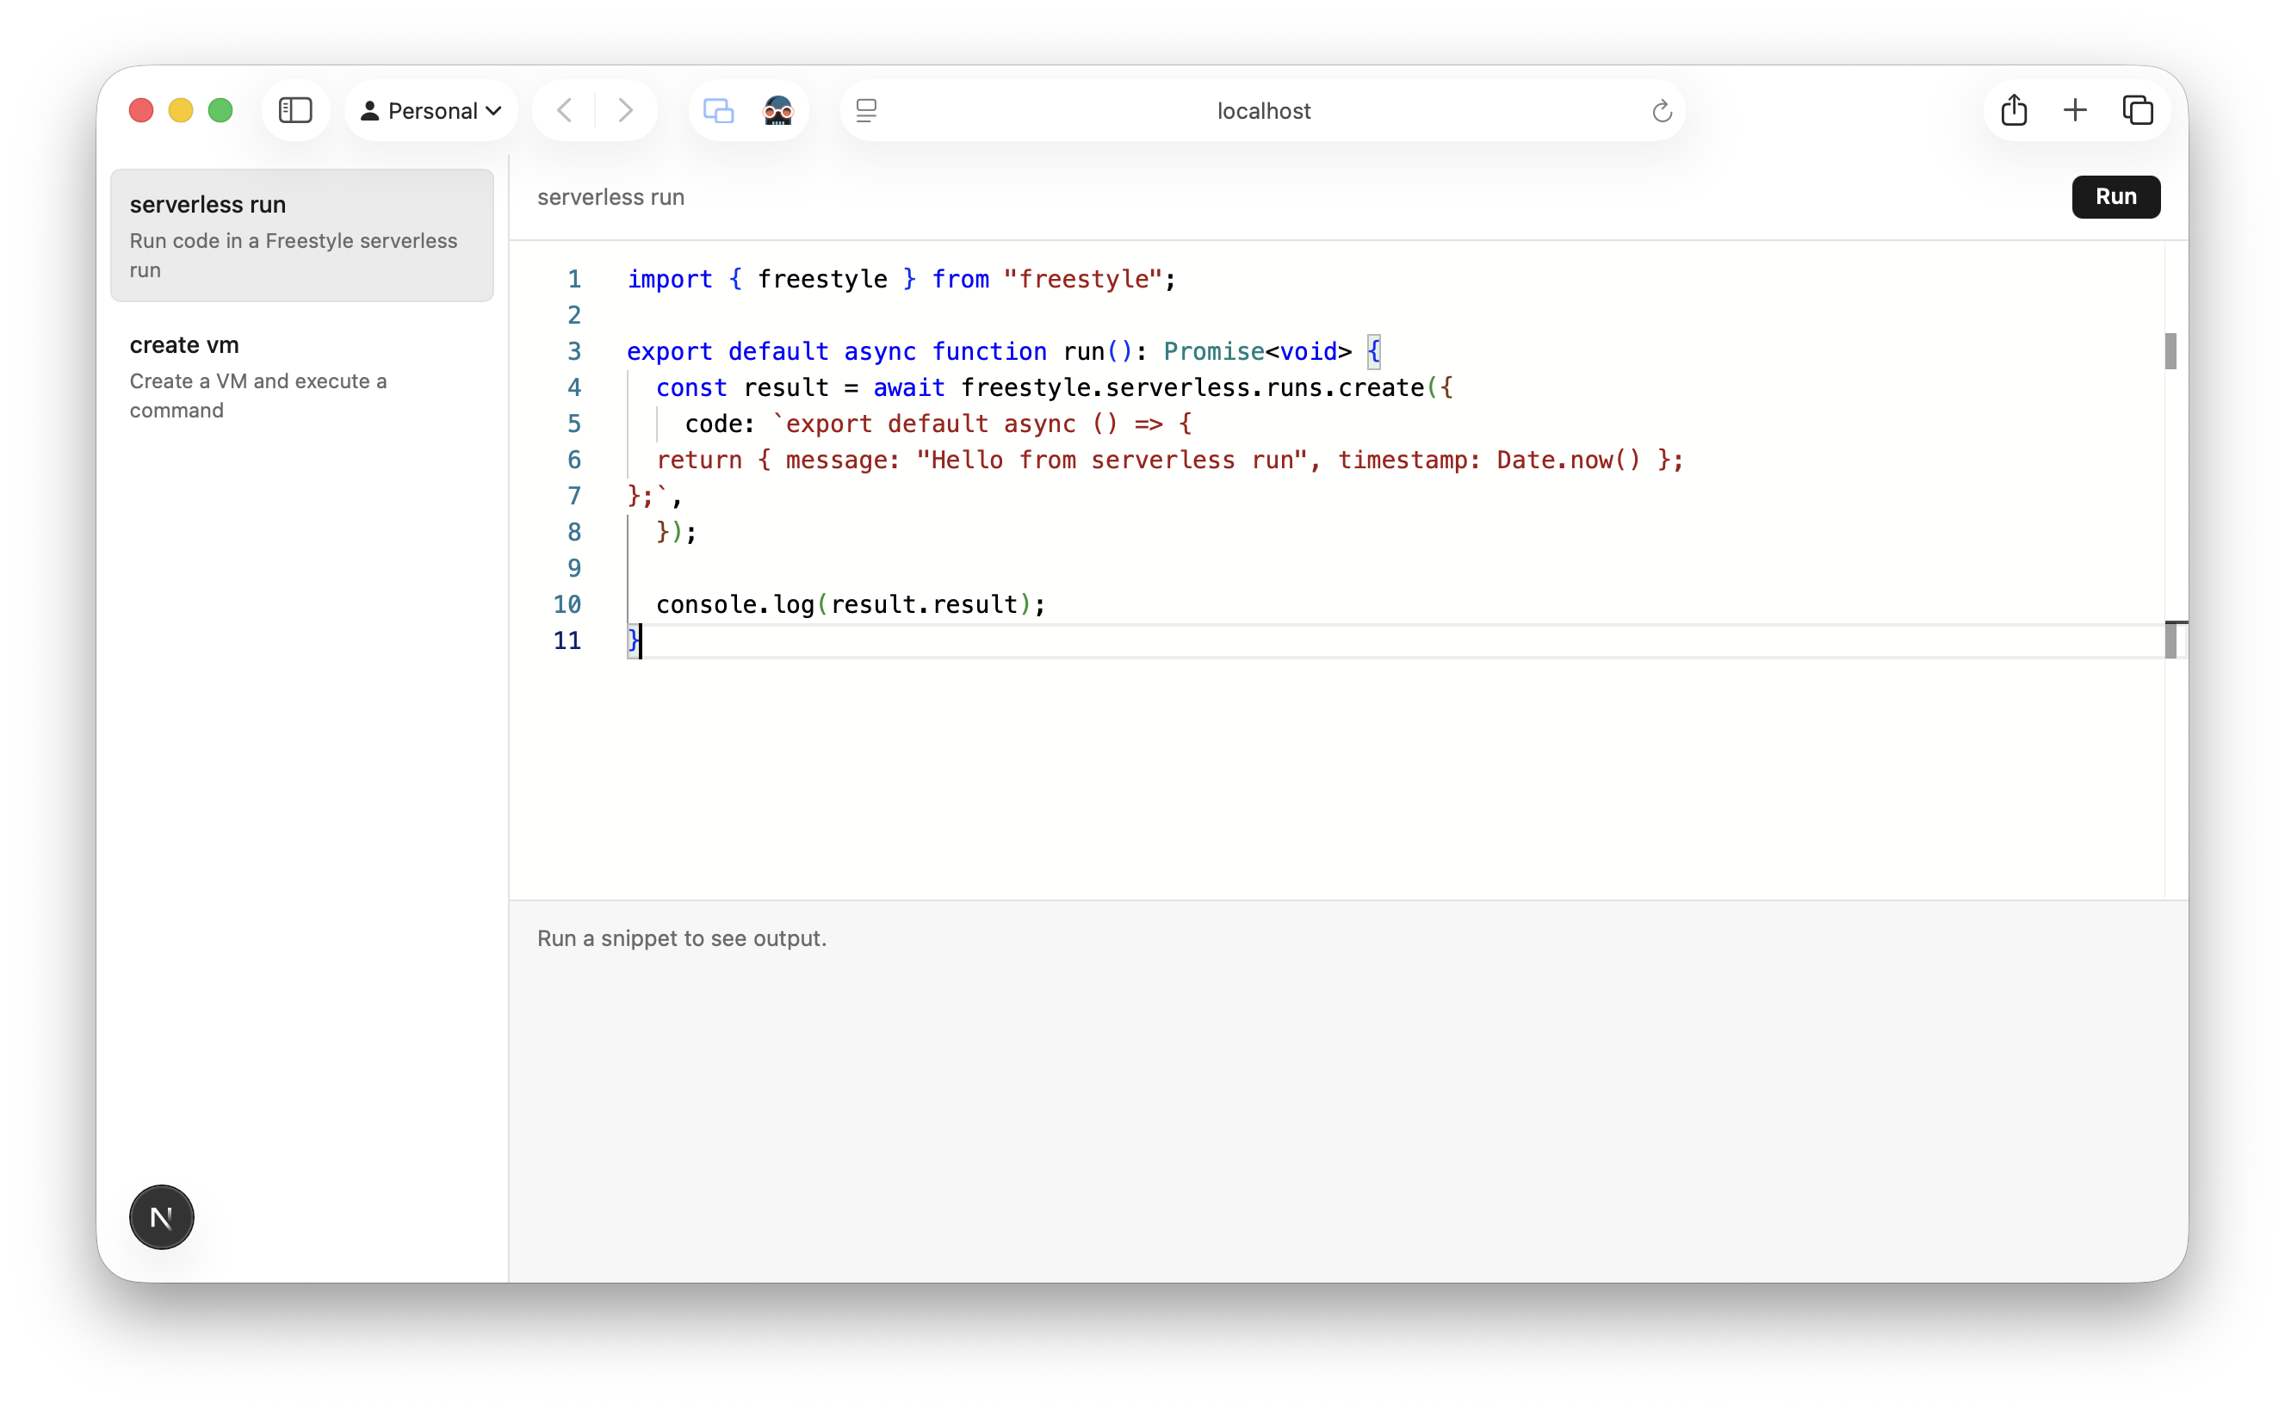Click the overlapping screens extension icon

718,111
